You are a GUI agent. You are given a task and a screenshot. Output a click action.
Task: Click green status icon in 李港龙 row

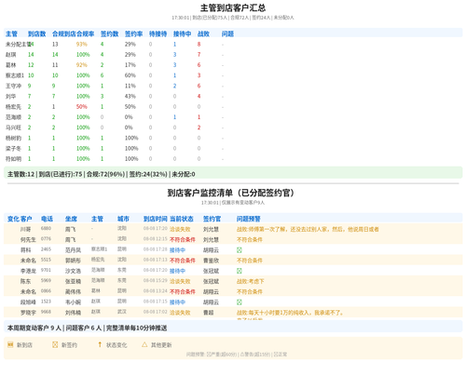[x=240, y=271]
